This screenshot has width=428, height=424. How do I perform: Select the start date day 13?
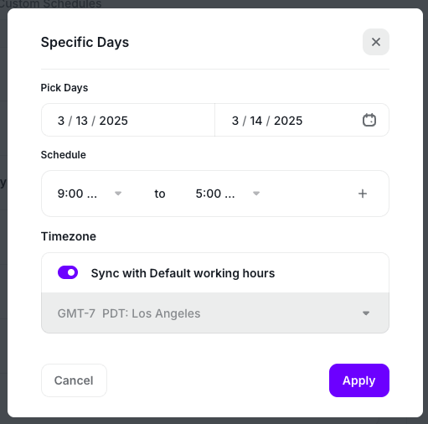(x=81, y=121)
